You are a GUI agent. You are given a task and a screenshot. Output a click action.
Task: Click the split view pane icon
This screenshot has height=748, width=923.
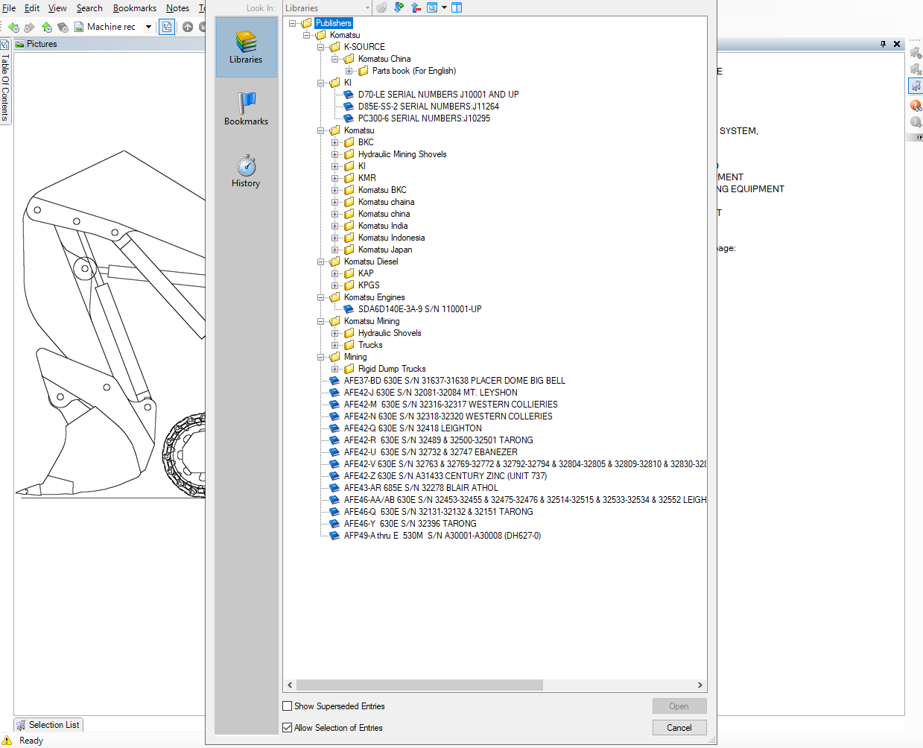pos(457,7)
